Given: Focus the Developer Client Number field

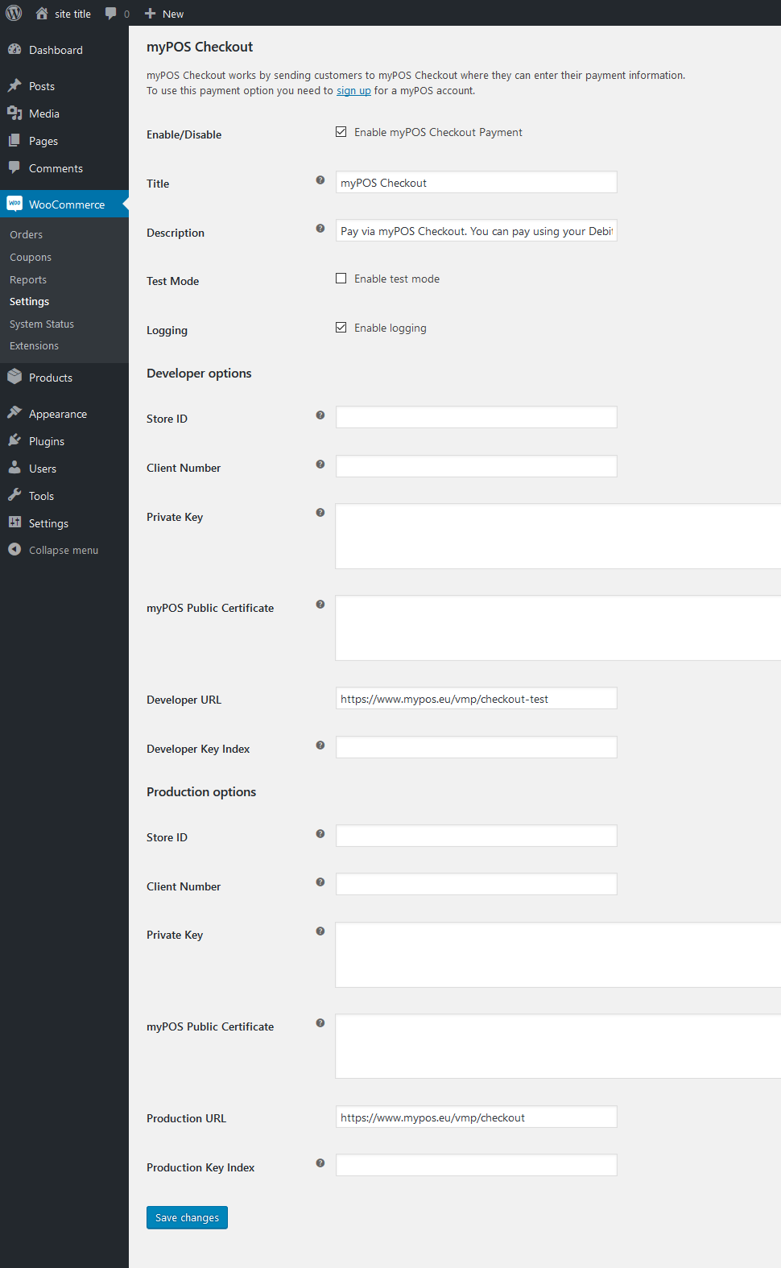Looking at the screenshot, I should coord(477,466).
